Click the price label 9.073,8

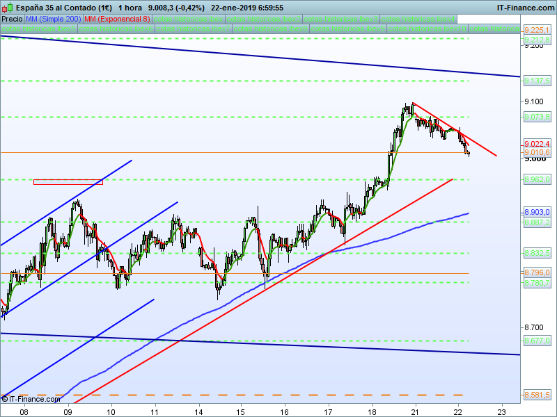[x=537, y=117]
